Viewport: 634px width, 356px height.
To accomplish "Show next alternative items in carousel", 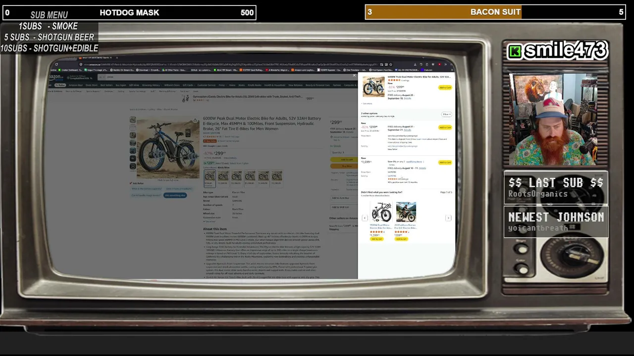I will pos(448,218).
